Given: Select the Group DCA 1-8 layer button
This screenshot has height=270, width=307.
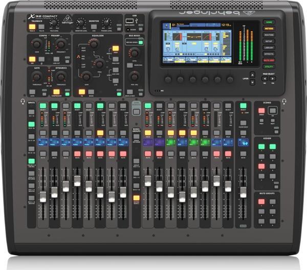Looking at the screenshot, I should tap(136, 161).
